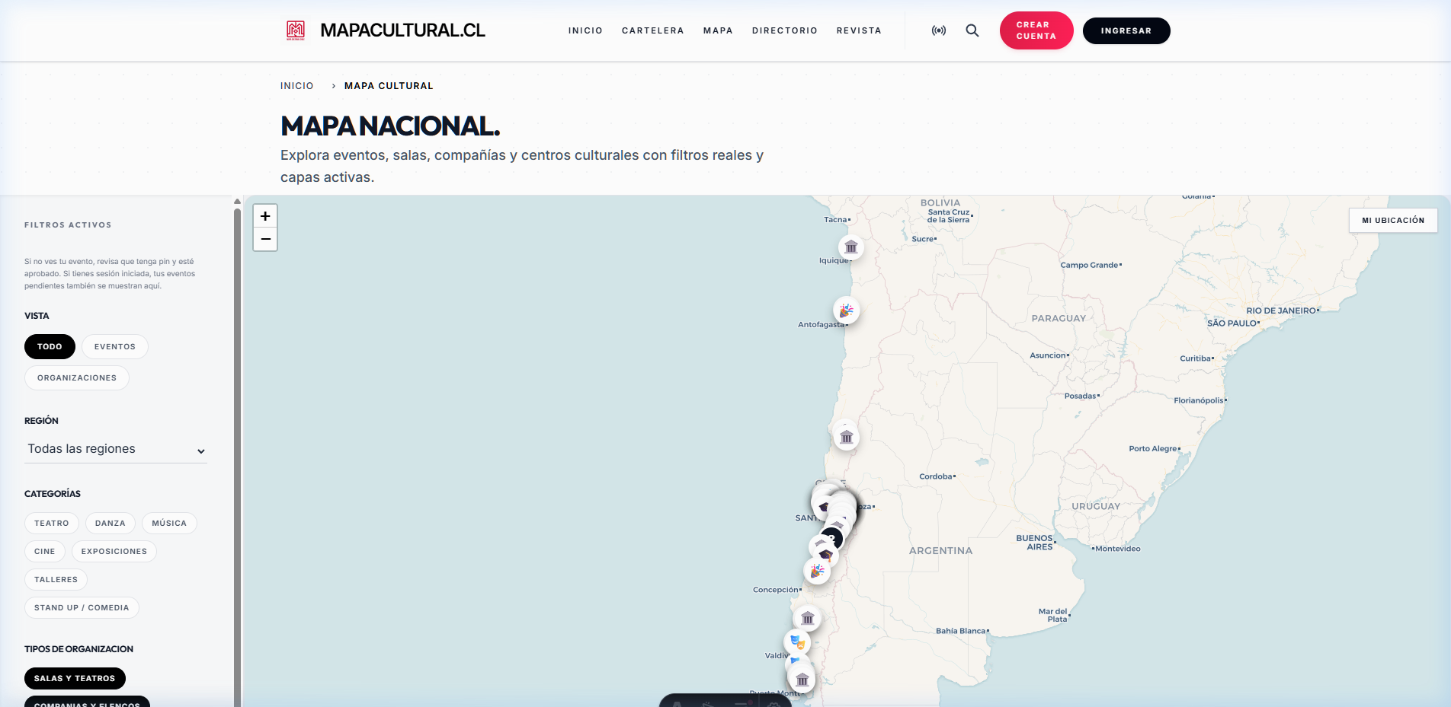This screenshot has width=1451, height=707.
Task: Select the dark circular marker below Santiago
Action: tap(832, 539)
